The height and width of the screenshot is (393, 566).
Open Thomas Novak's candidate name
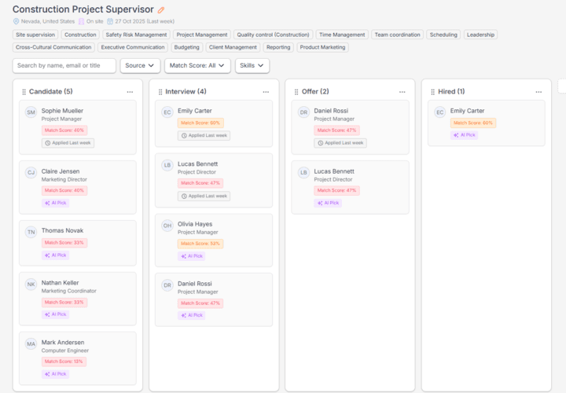(x=62, y=230)
